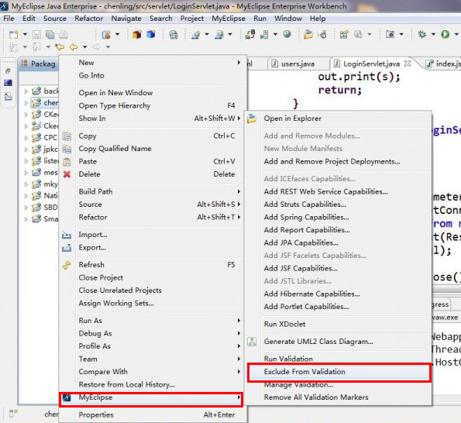Click the report chart toolbar icon
The height and width of the screenshot is (423, 461).
coord(344,35)
